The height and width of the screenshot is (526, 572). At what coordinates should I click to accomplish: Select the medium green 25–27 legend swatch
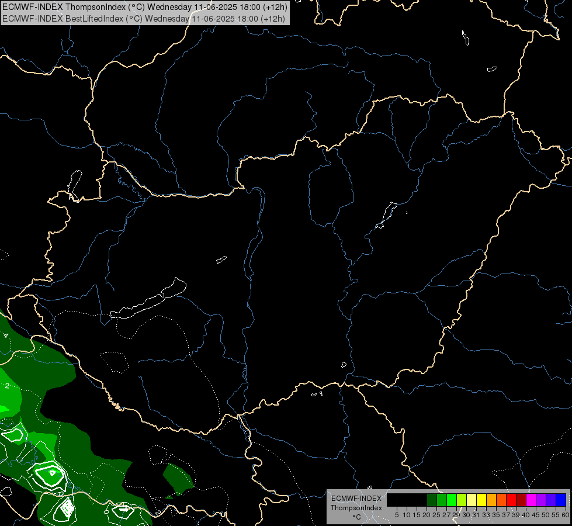pyautogui.click(x=442, y=500)
